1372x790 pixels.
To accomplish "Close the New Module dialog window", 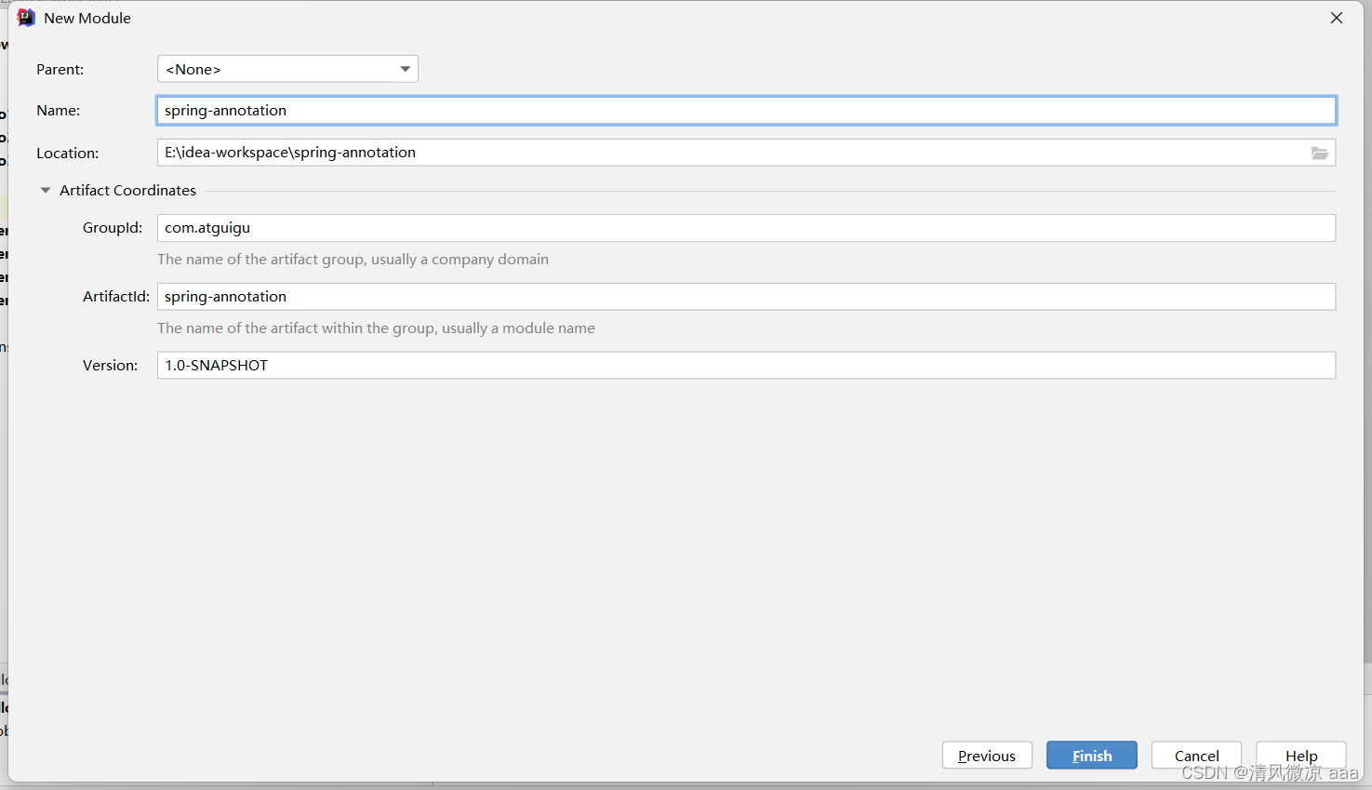I will coord(1337,18).
